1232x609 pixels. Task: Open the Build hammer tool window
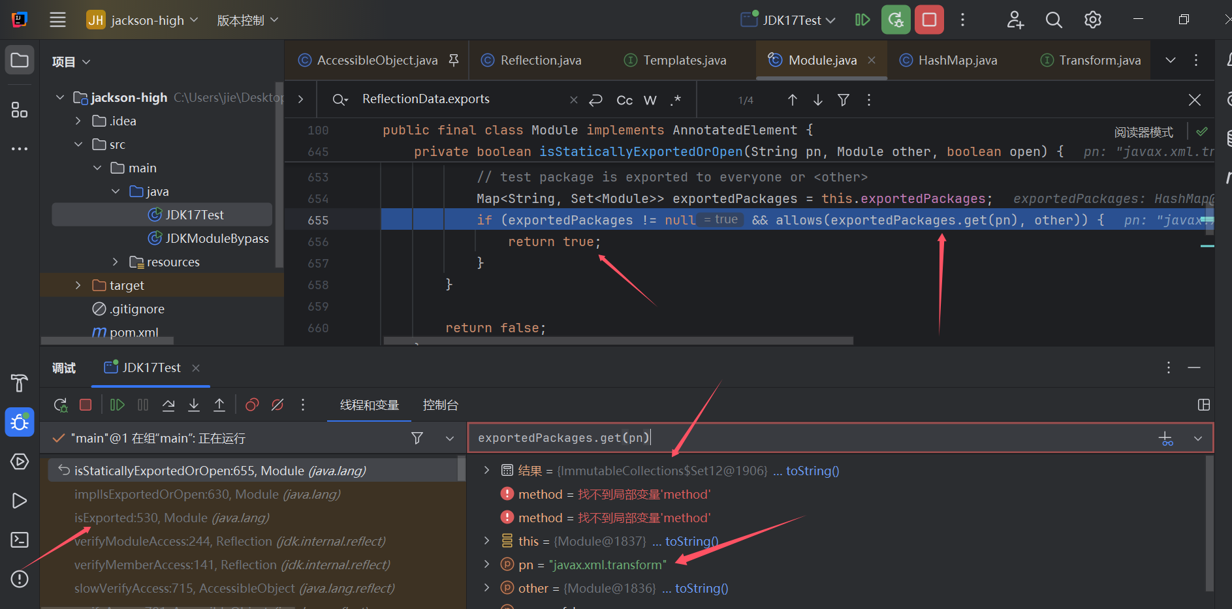[x=20, y=383]
